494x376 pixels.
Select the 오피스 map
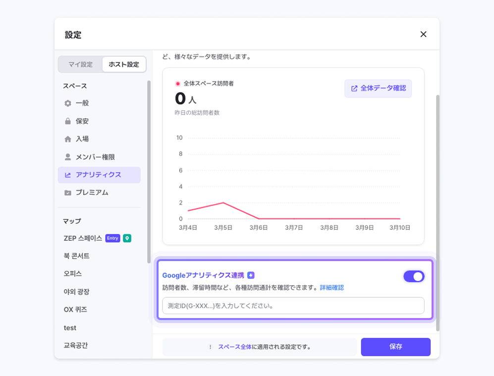(73, 273)
